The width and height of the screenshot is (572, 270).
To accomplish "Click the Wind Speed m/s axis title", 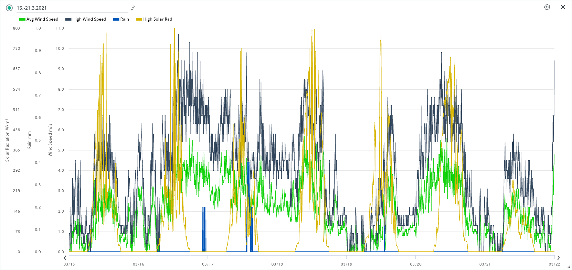I will [x=50, y=140].
